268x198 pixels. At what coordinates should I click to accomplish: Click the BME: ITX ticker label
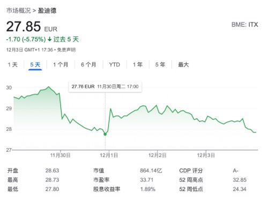click(x=245, y=25)
